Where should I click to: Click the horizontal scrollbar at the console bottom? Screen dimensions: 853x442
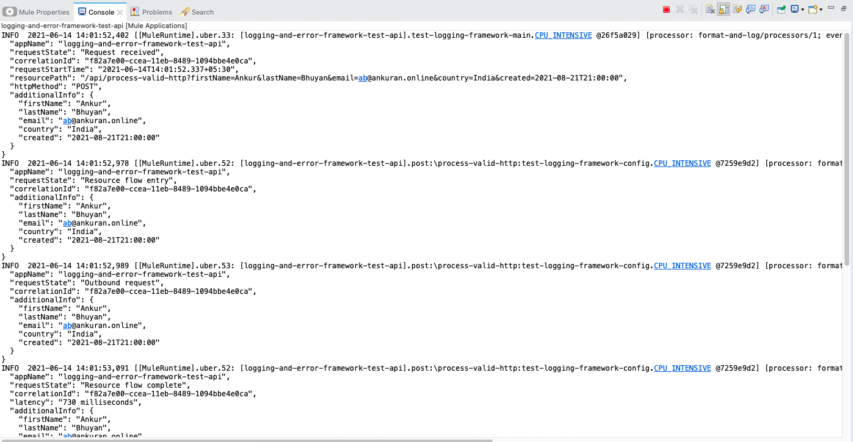coord(246,440)
